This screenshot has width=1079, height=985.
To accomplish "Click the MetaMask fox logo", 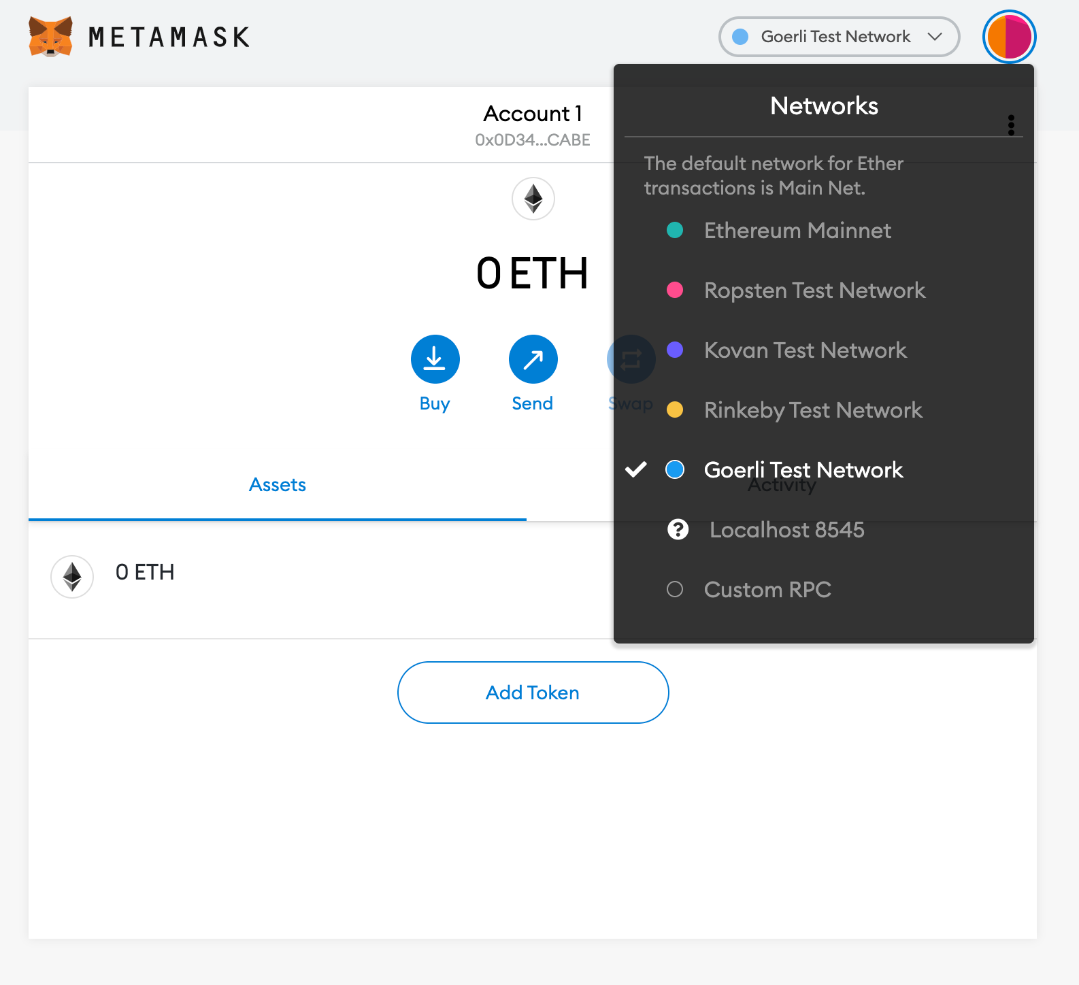I will click(x=50, y=37).
